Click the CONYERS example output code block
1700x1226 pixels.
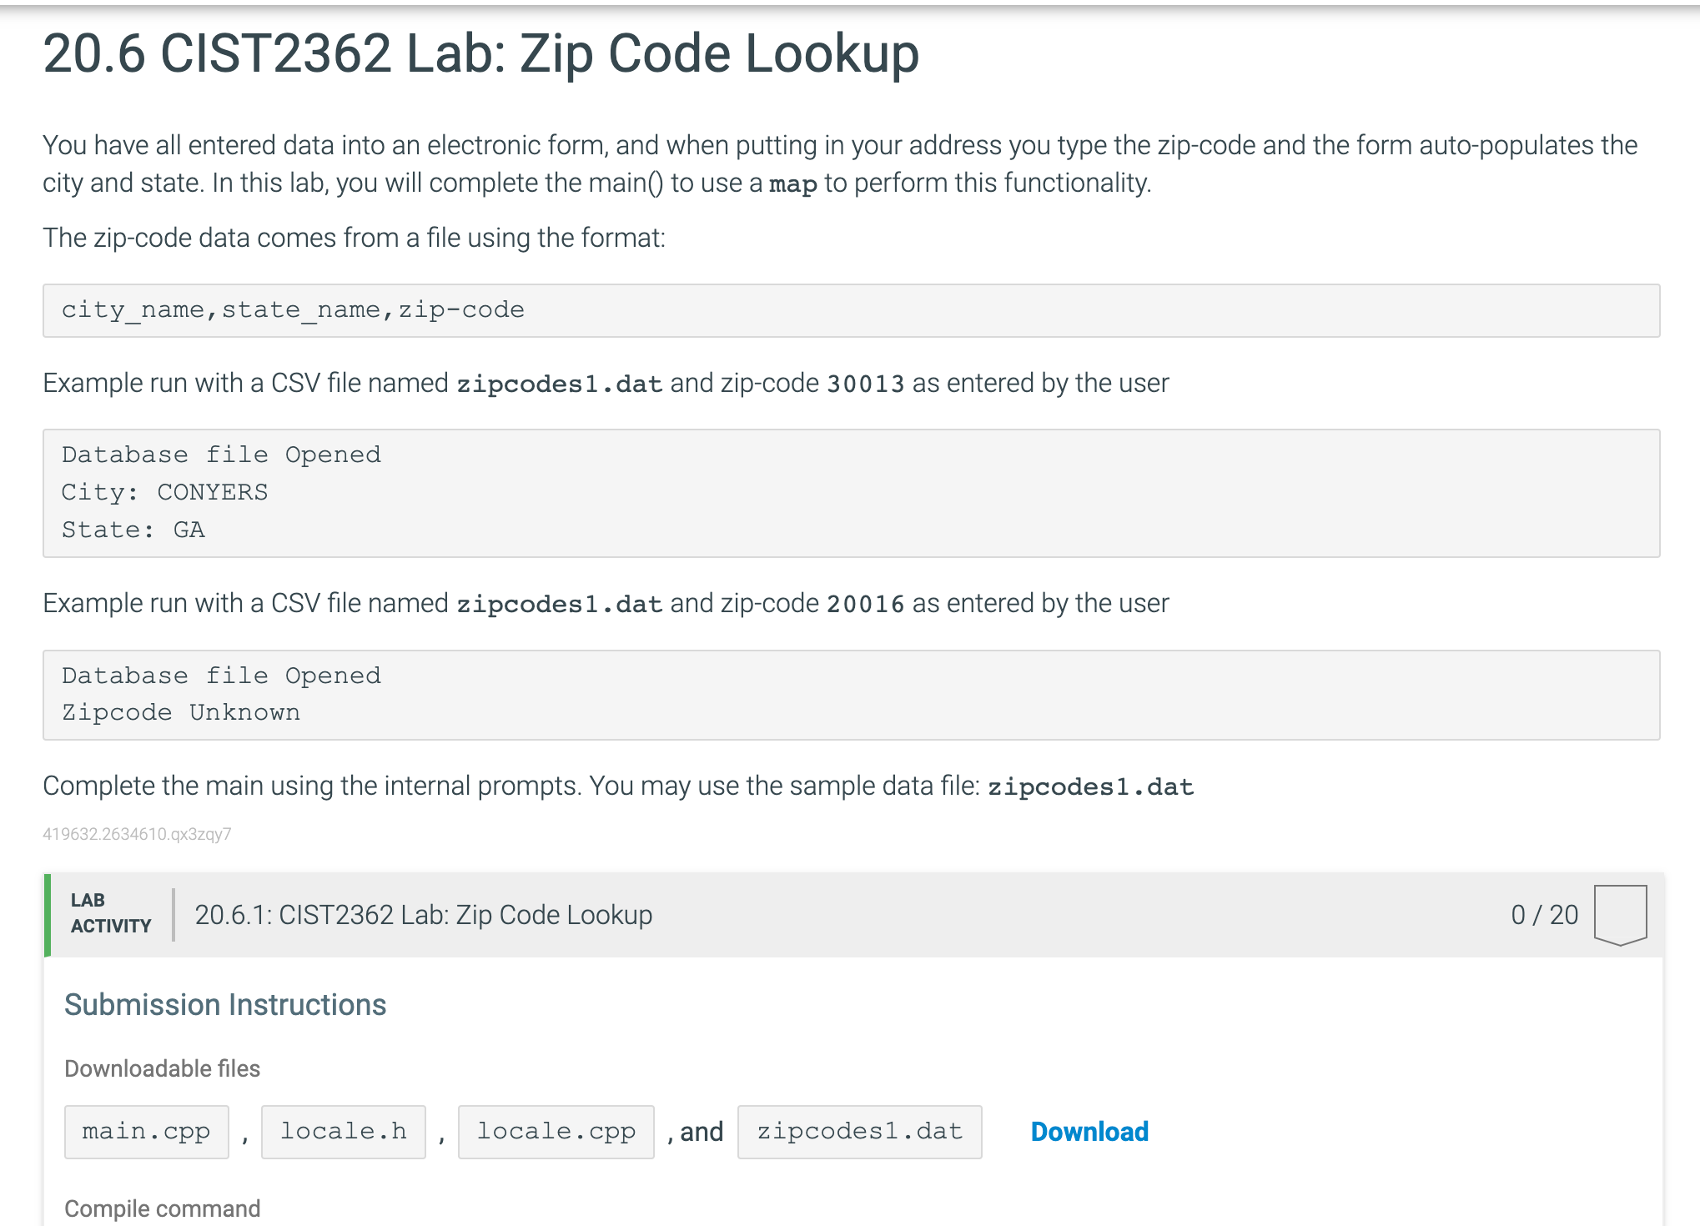point(850,491)
